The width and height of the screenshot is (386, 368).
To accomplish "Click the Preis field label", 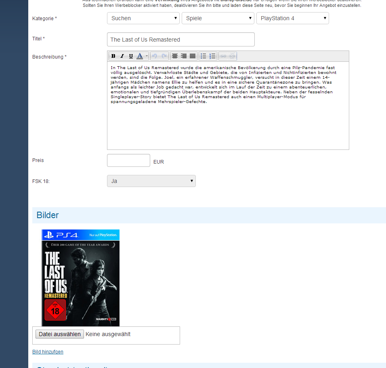I will point(38,160).
